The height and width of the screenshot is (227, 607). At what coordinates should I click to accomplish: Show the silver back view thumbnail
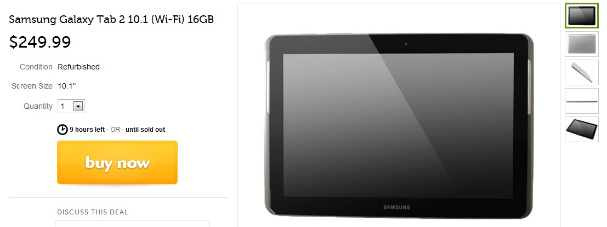(581, 44)
